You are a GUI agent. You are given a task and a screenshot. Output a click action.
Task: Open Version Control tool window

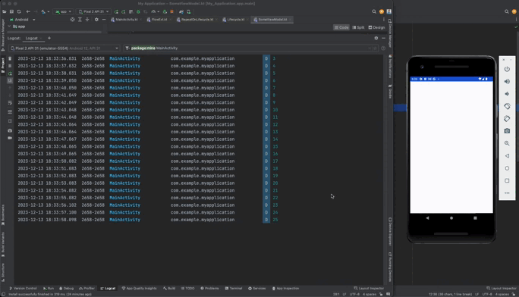click(x=24, y=289)
